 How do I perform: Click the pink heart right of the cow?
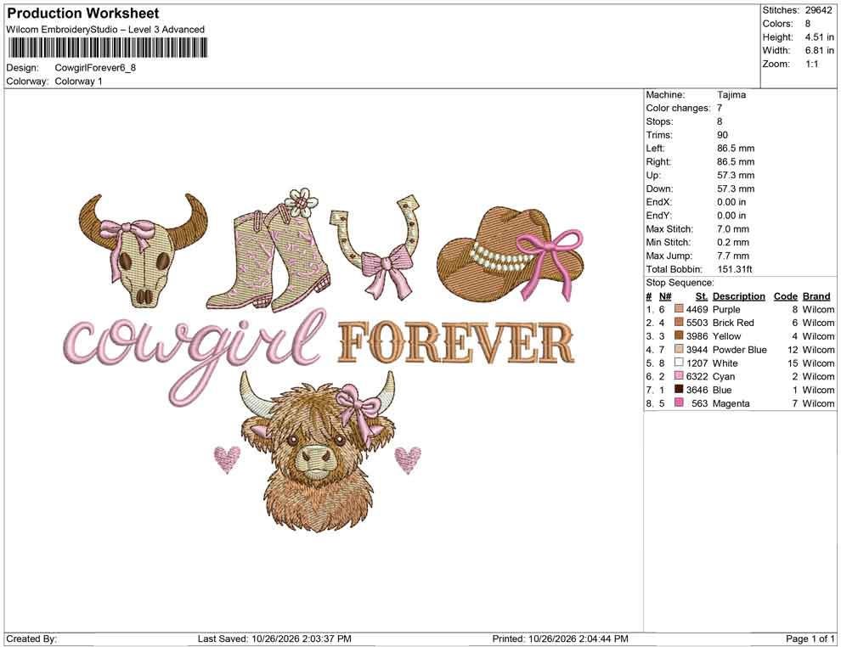pos(408,460)
